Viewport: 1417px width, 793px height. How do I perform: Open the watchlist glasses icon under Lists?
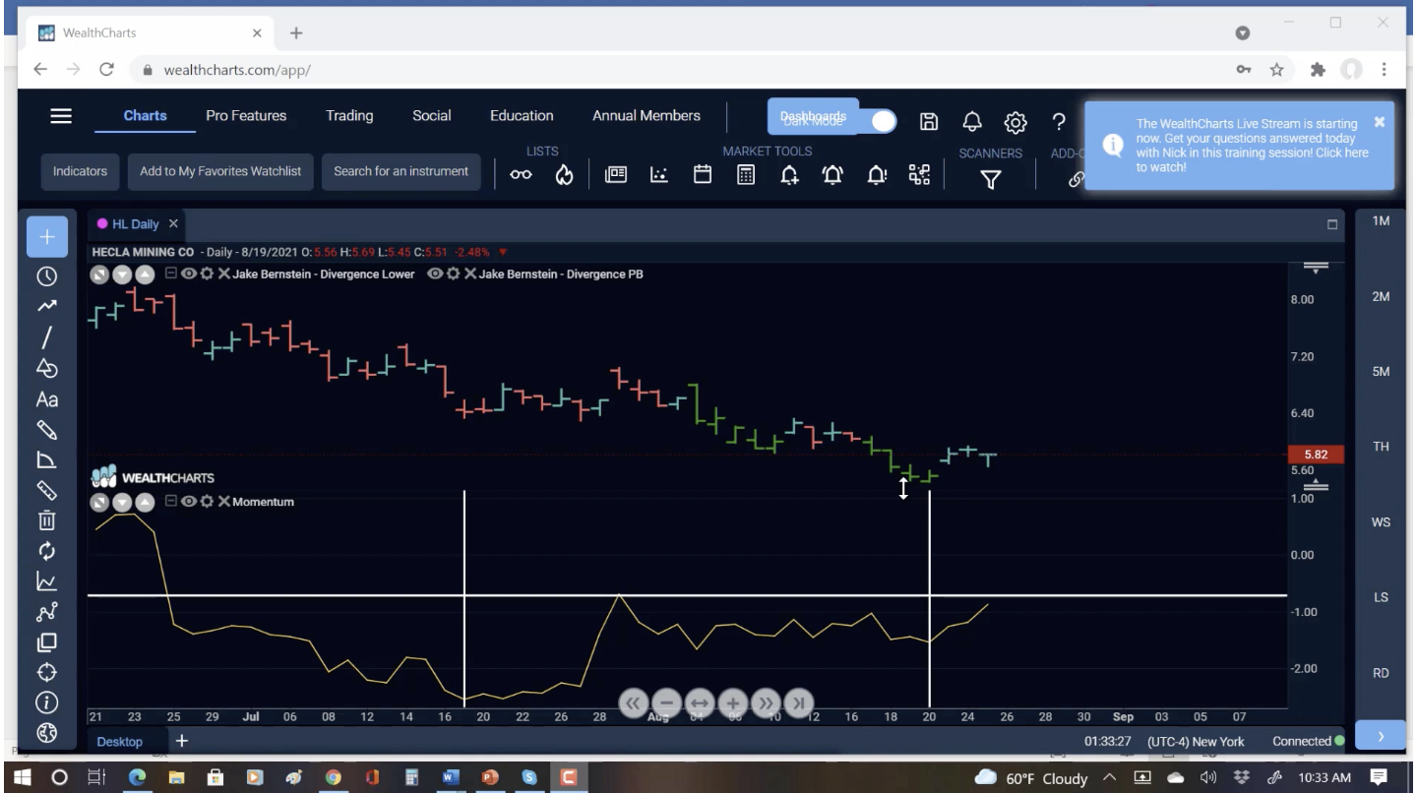click(522, 176)
